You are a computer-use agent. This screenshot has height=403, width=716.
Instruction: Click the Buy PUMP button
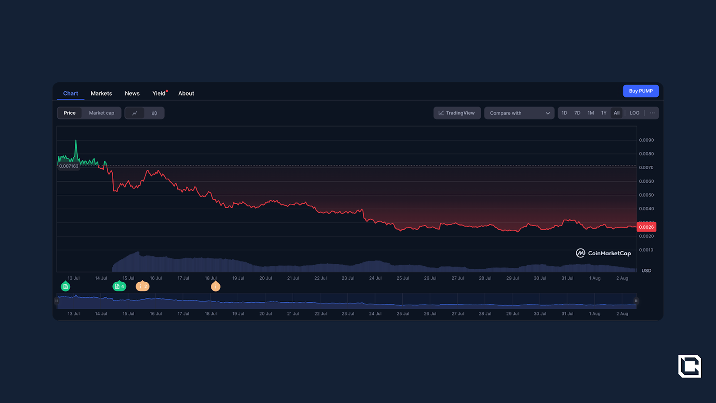(640, 91)
